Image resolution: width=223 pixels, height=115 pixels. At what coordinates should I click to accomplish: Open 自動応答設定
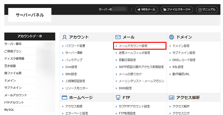[x=127, y=60]
